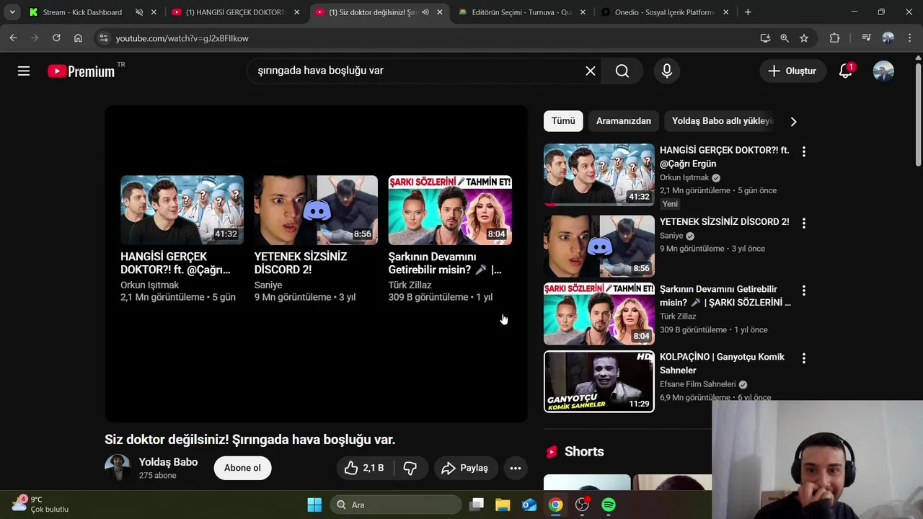923x519 pixels.
Task: Open options menu for KOLPAÇİNO video
Action: tap(803, 358)
